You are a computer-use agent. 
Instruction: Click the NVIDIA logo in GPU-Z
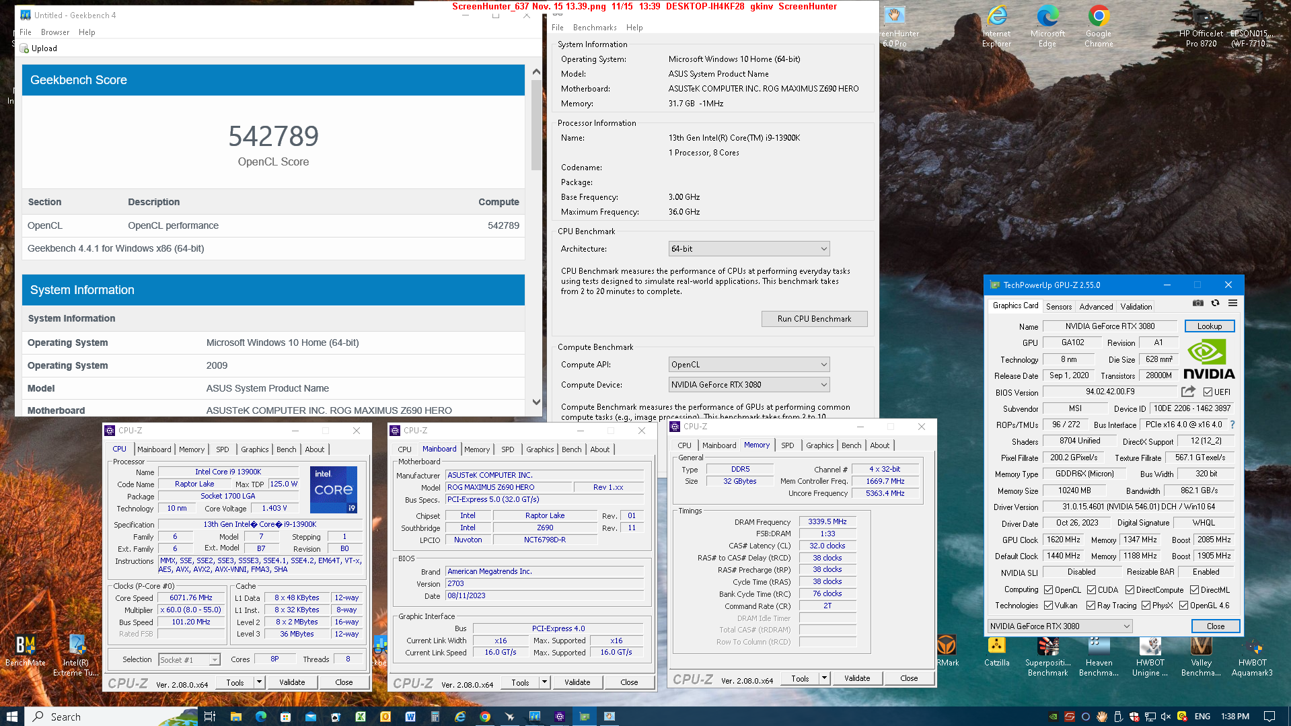tap(1209, 359)
